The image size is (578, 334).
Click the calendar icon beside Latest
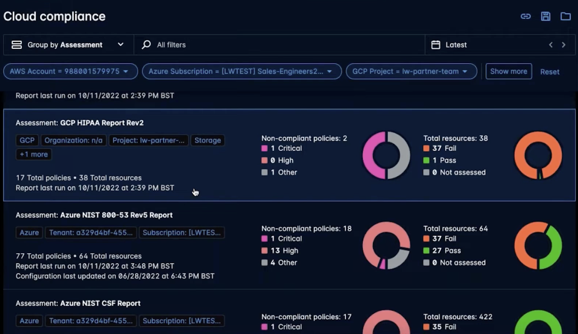pos(436,45)
